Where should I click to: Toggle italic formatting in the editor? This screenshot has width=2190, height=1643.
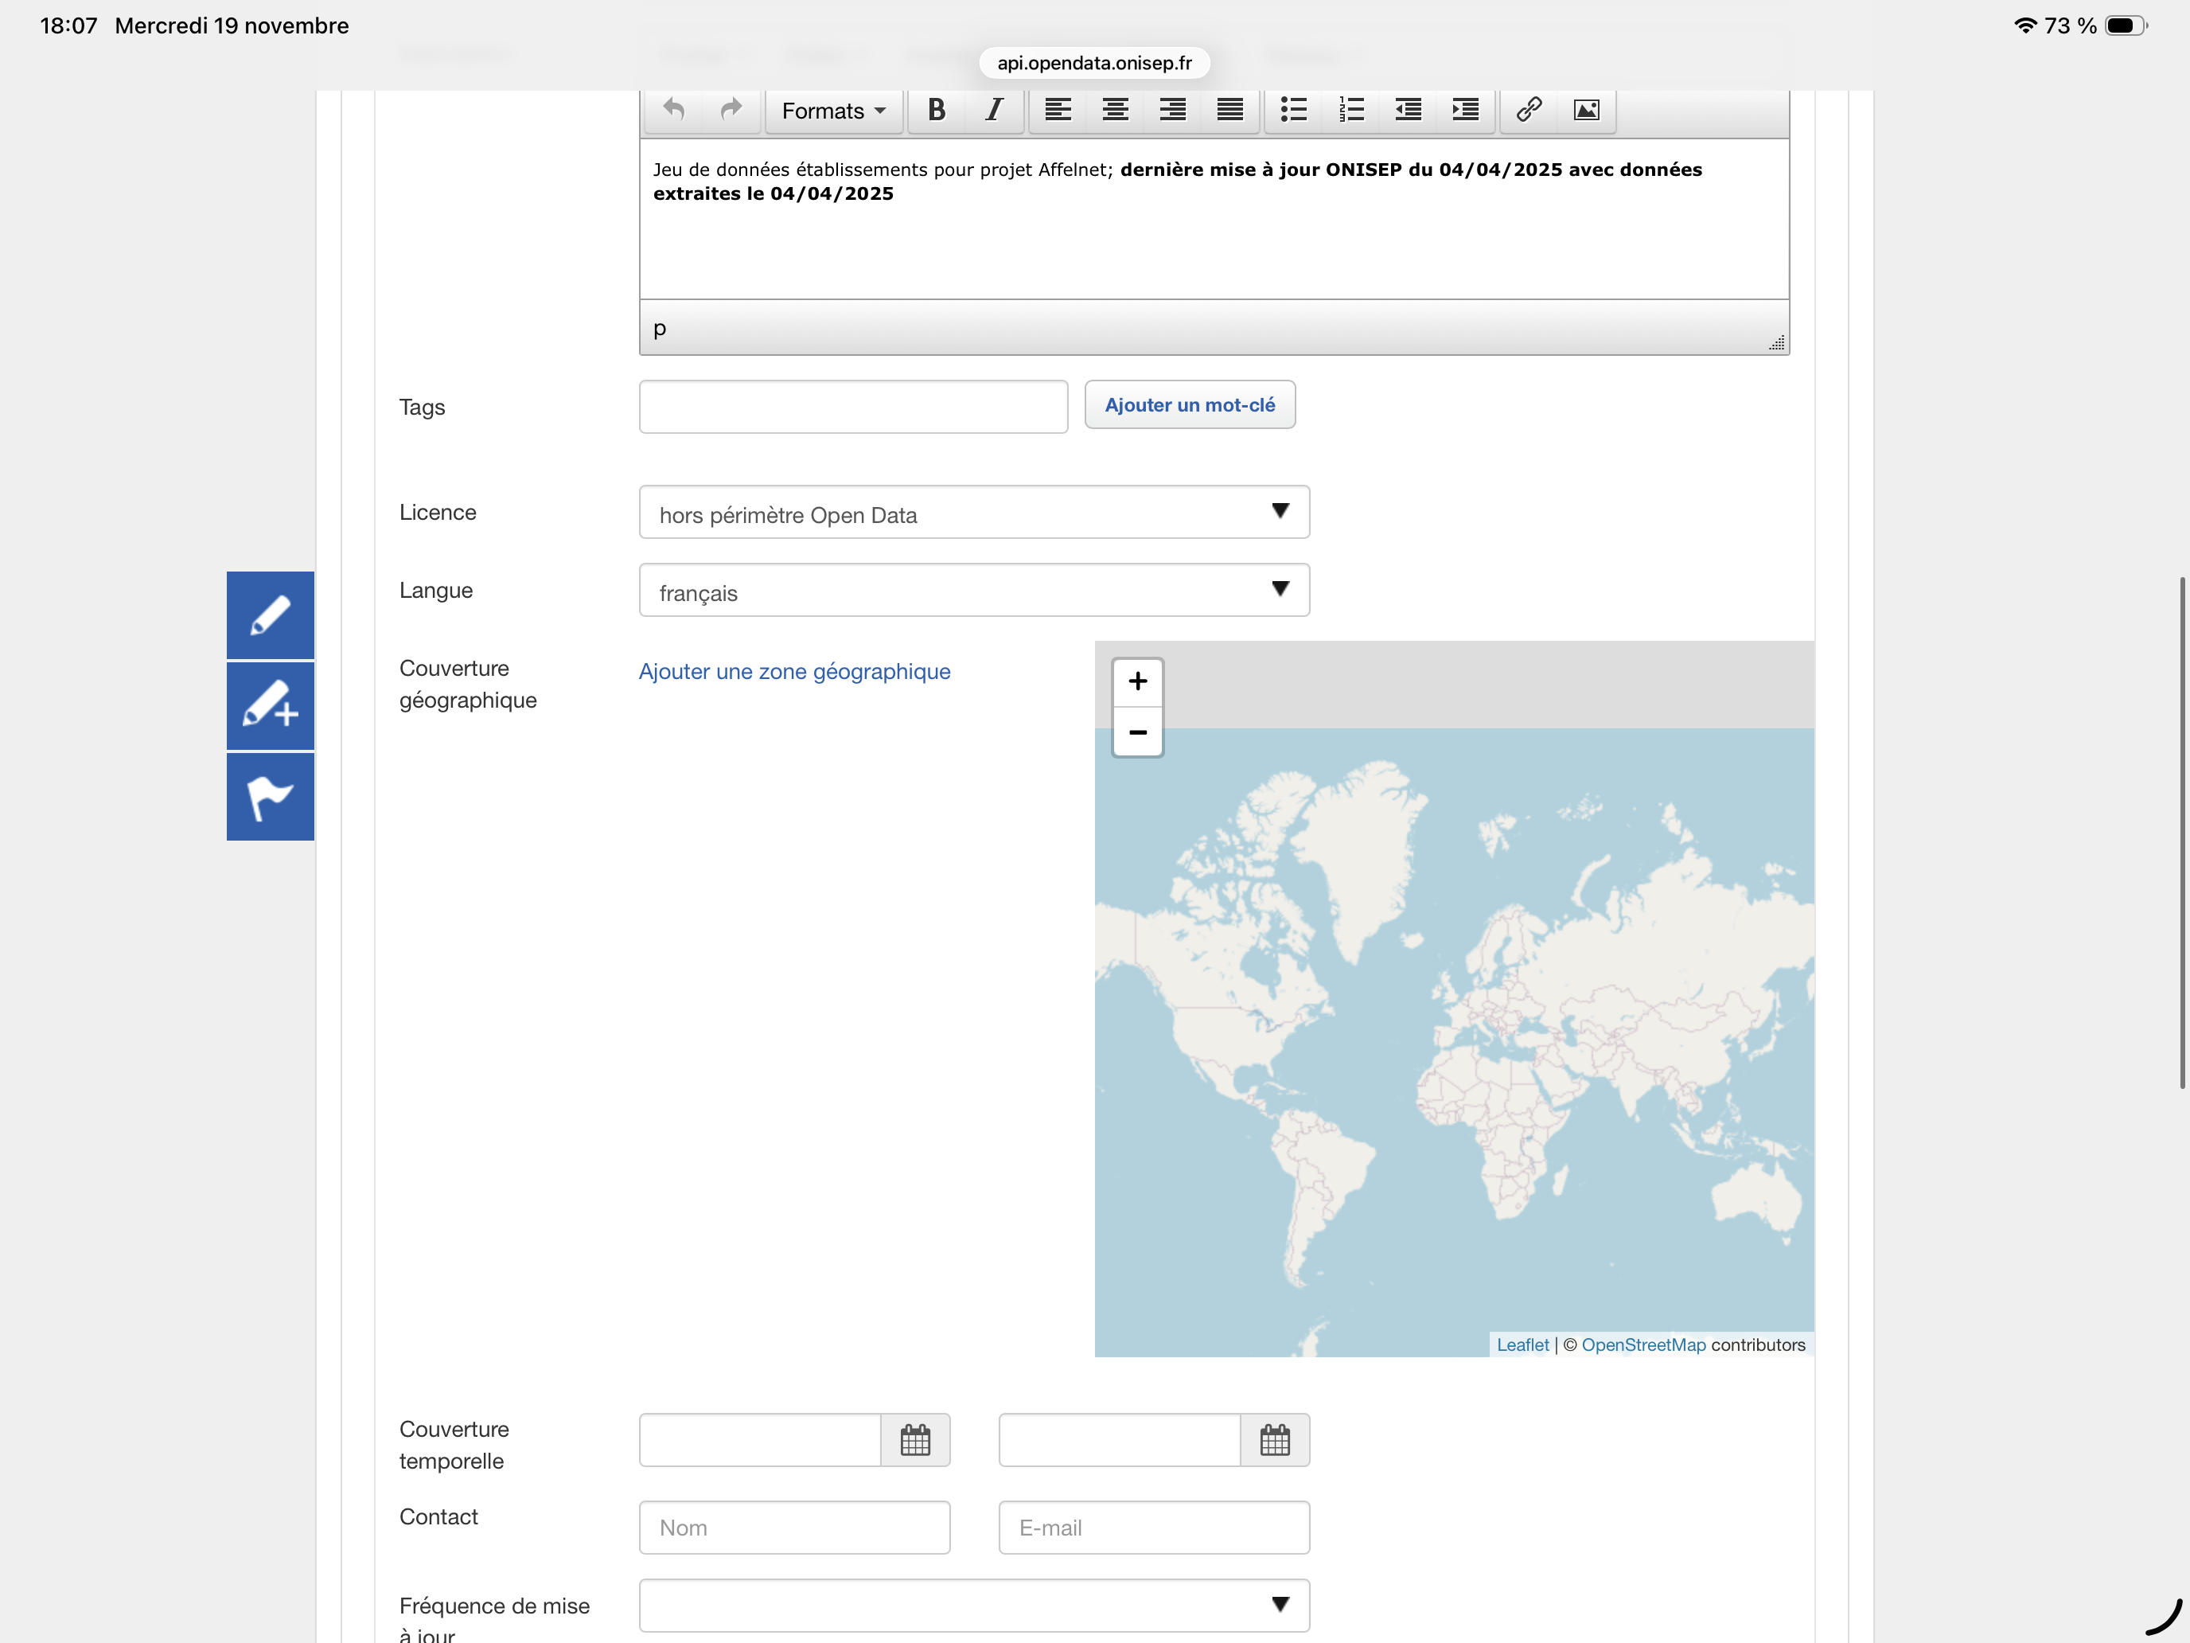(x=993, y=110)
